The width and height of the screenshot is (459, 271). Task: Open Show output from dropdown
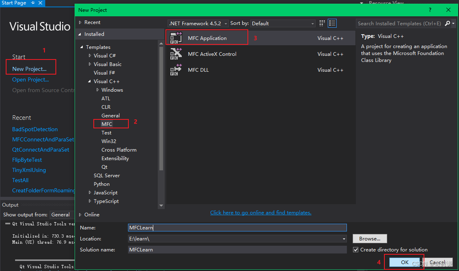point(62,214)
